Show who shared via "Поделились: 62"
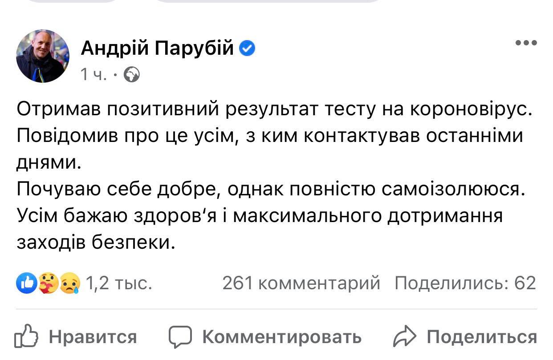 click(465, 283)
